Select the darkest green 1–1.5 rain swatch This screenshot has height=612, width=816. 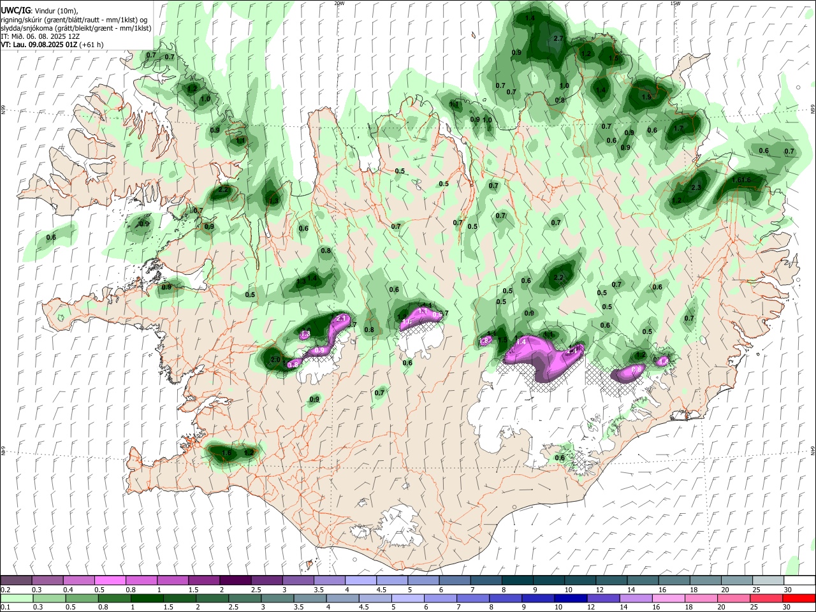point(147,598)
